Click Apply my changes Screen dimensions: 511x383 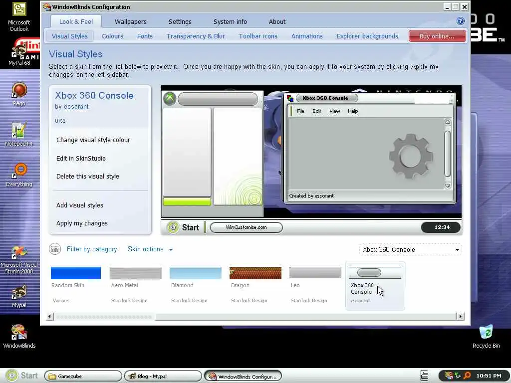(82, 223)
